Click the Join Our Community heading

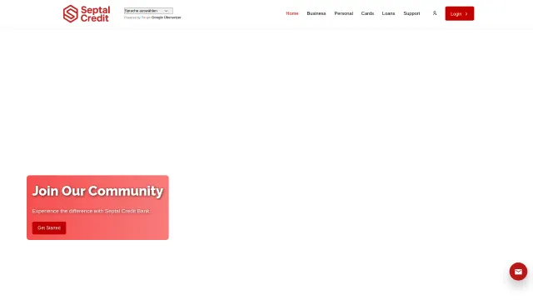(97, 191)
